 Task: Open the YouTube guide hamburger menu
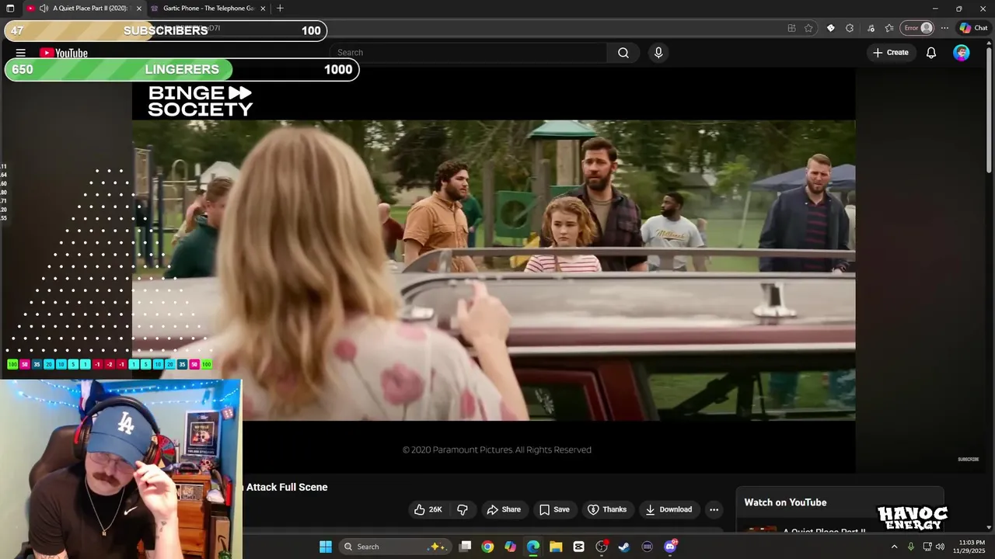tap(21, 53)
